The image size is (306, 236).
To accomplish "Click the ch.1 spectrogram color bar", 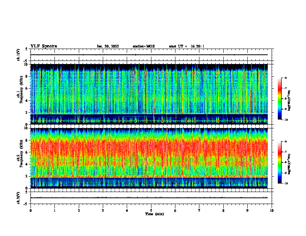I will click(x=280, y=99).
